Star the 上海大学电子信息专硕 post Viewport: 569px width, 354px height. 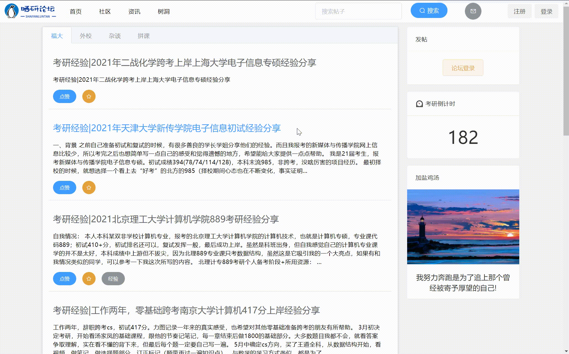(x=89, y=96)
